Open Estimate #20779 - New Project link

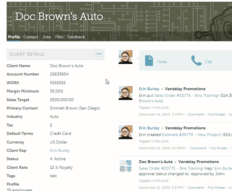pos(192,135)
